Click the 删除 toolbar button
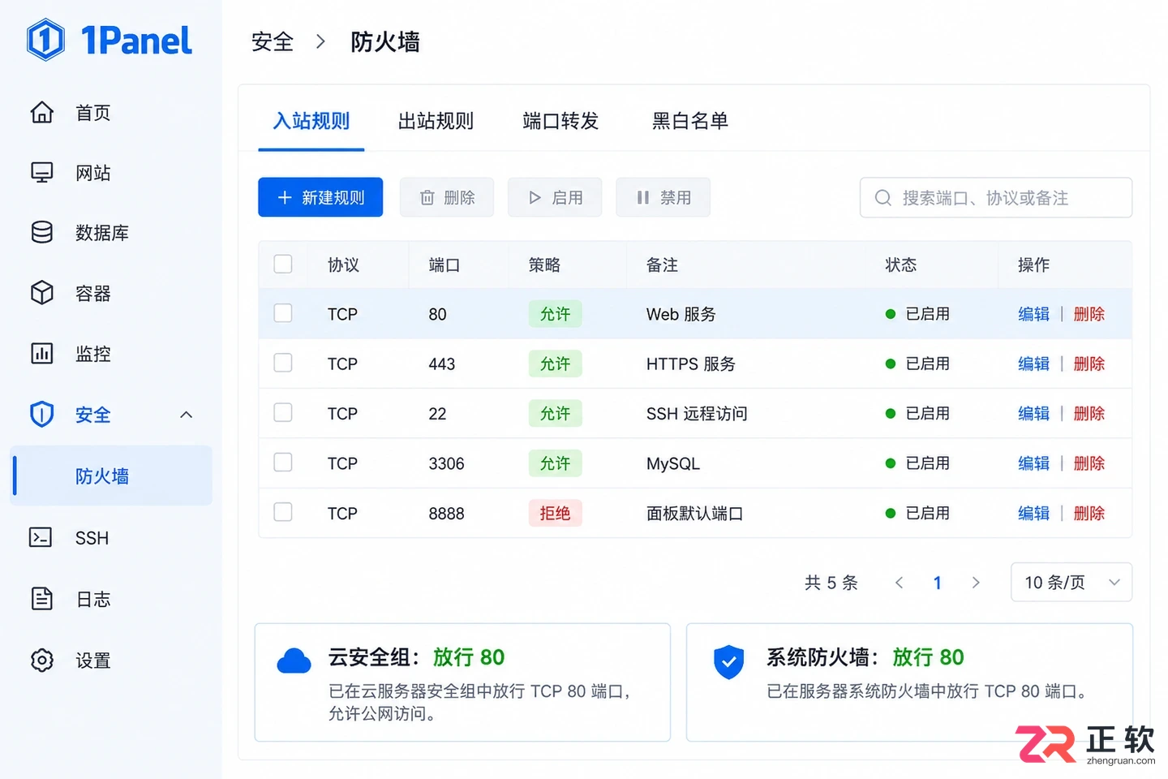The height and width of the screenshot is (779, 1168). click(x=447, y=197)
